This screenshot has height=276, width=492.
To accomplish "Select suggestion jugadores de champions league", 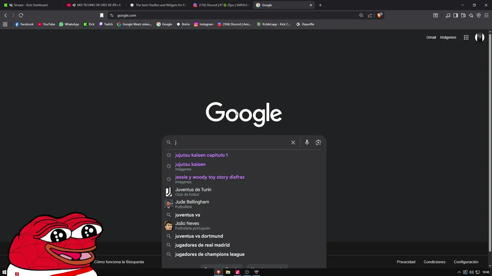I will pos(244,254).
